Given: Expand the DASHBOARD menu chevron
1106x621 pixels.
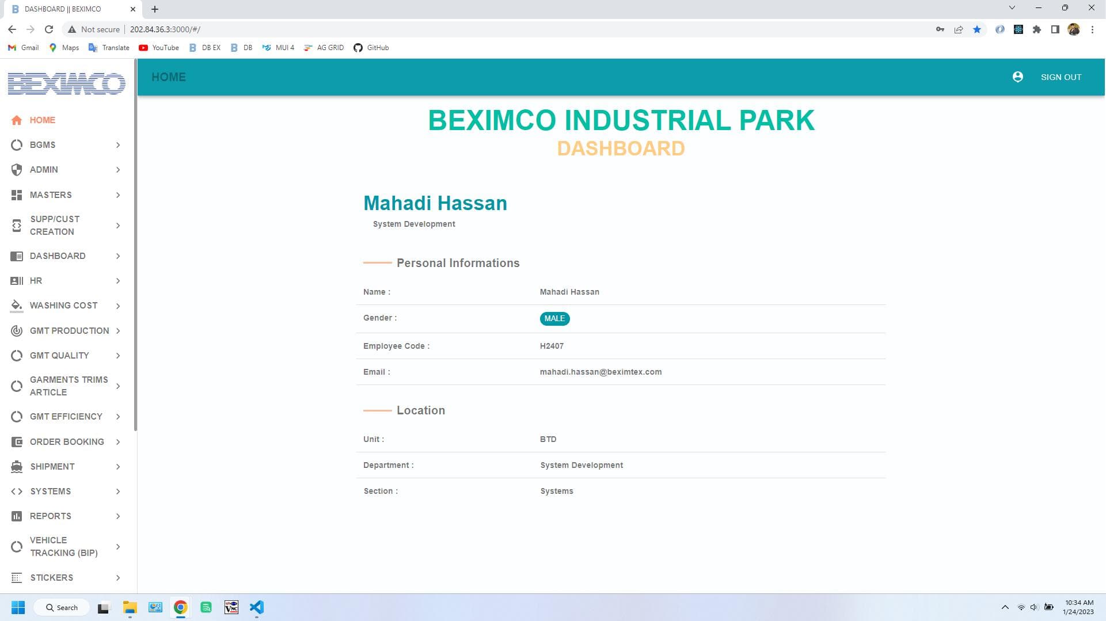Looking at the screenshot, I should pos(118,256).
